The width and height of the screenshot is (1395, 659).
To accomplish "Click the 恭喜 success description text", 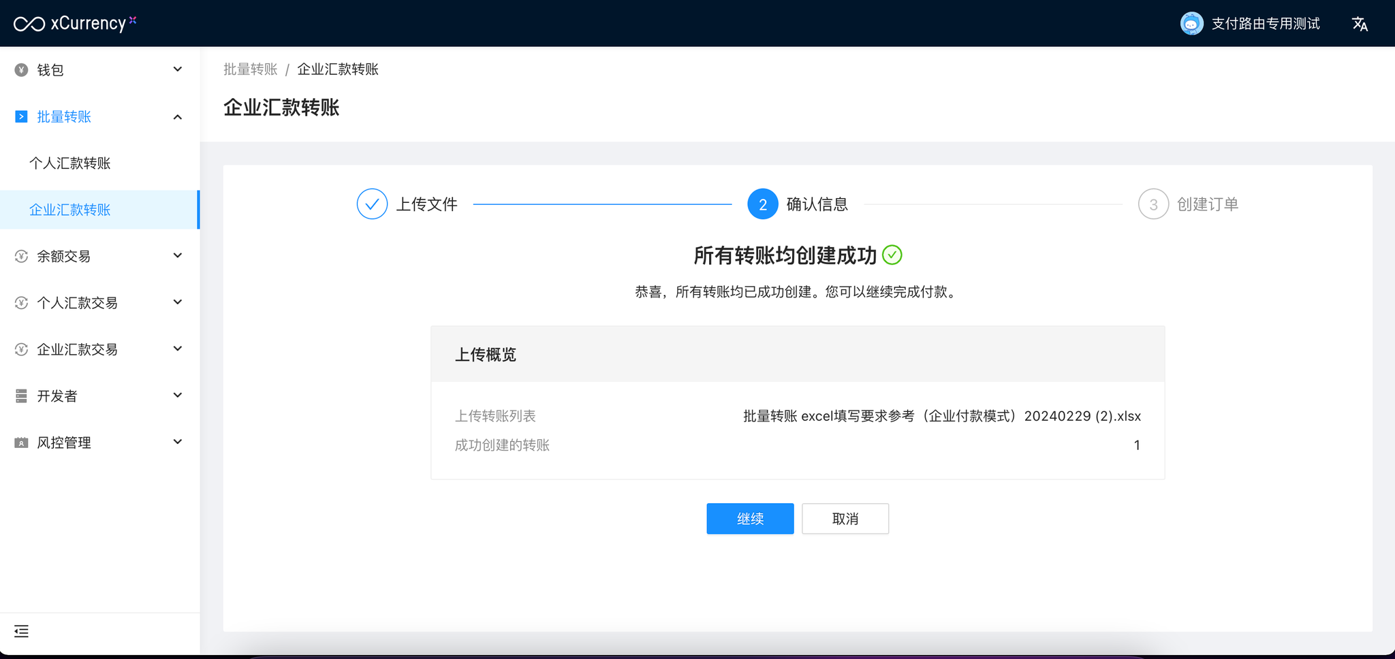I will pyautogui.click(x=798, y=292).
